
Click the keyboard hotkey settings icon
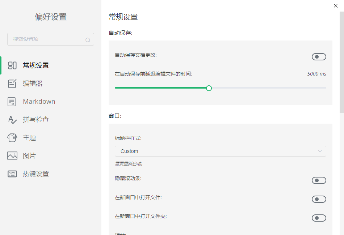tap(12, 174)
